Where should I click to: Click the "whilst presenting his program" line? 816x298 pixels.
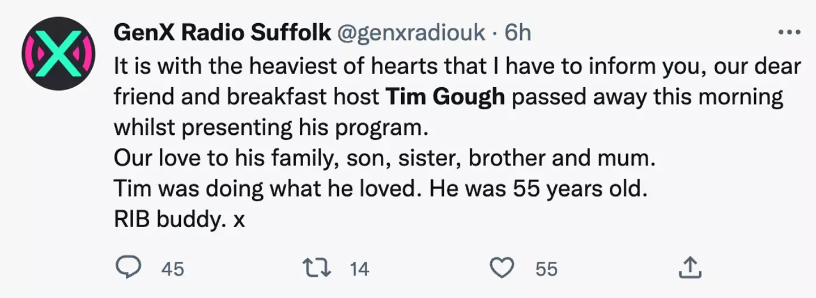269,127
